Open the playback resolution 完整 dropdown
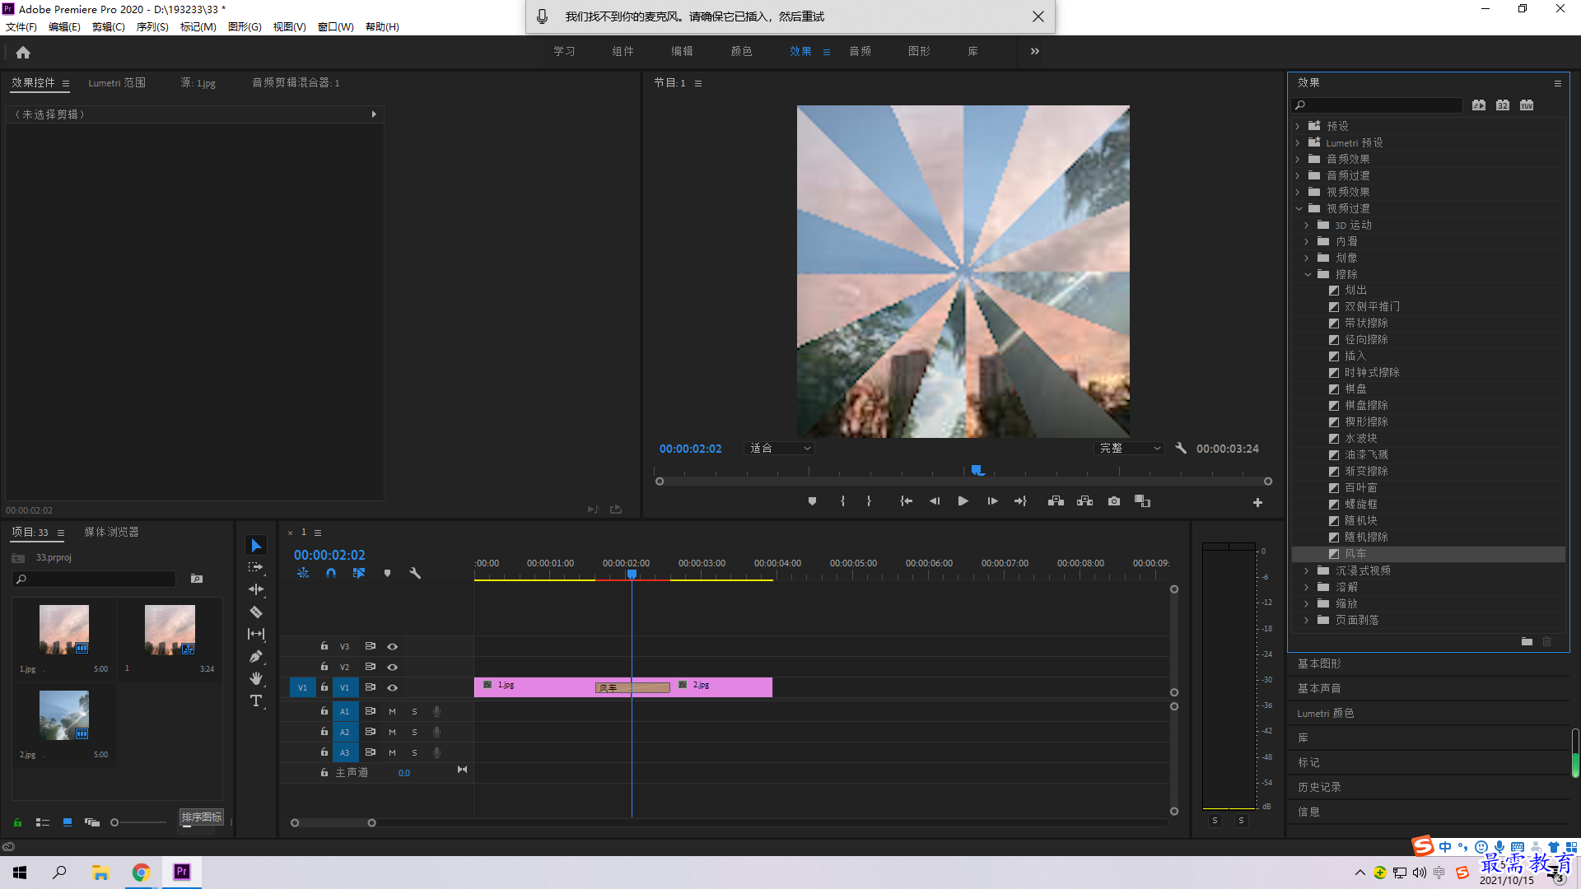This screenshot has height=889, width=1581. point(1130,449)
